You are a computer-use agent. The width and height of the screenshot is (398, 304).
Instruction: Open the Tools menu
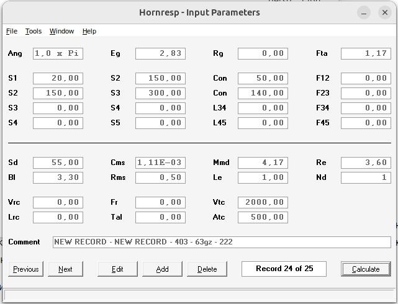(34, 31)
